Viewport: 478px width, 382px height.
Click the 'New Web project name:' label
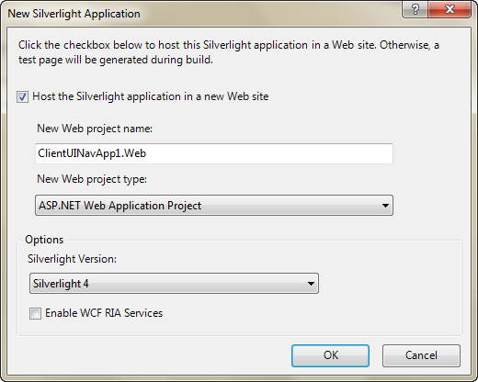(x=95, y=129)
